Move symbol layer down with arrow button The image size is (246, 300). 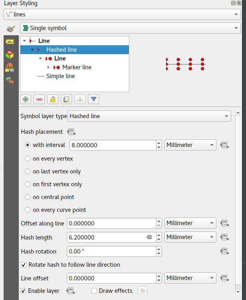point(94,99)
